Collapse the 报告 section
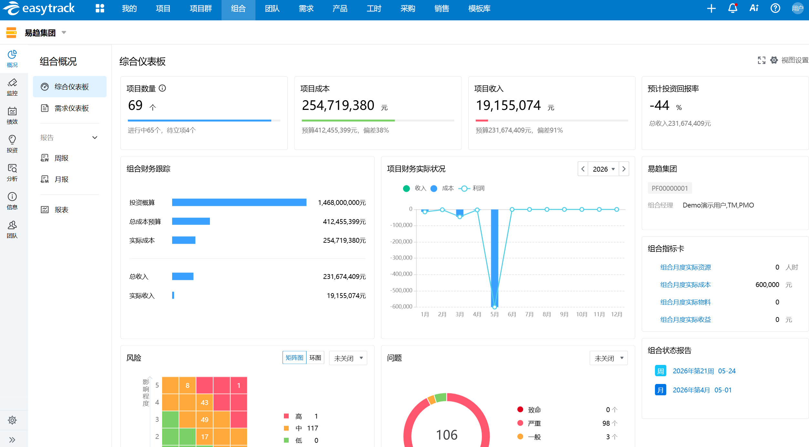The width and height of the screenshot is (809, 447). click(95, 138)
